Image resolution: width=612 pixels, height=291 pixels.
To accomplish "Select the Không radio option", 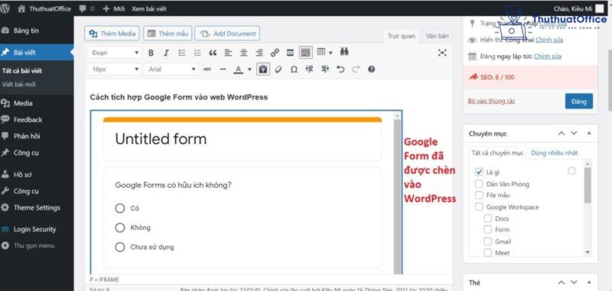I will coord(120,227).
